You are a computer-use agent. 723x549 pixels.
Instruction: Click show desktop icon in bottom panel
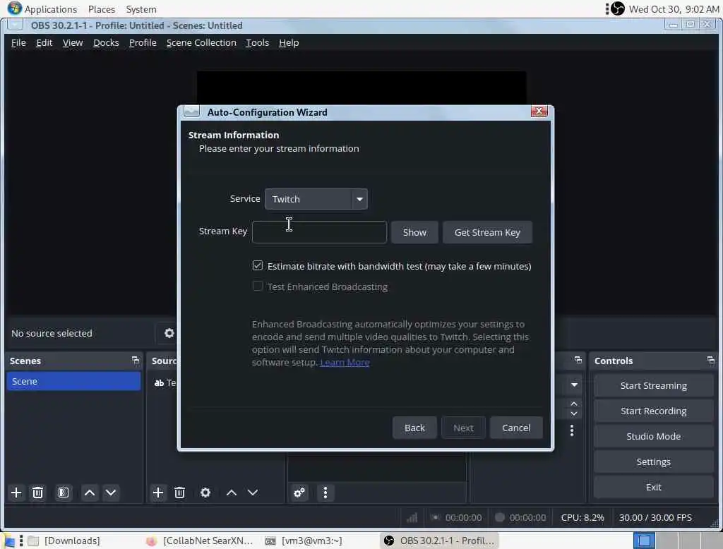(9, 541)
